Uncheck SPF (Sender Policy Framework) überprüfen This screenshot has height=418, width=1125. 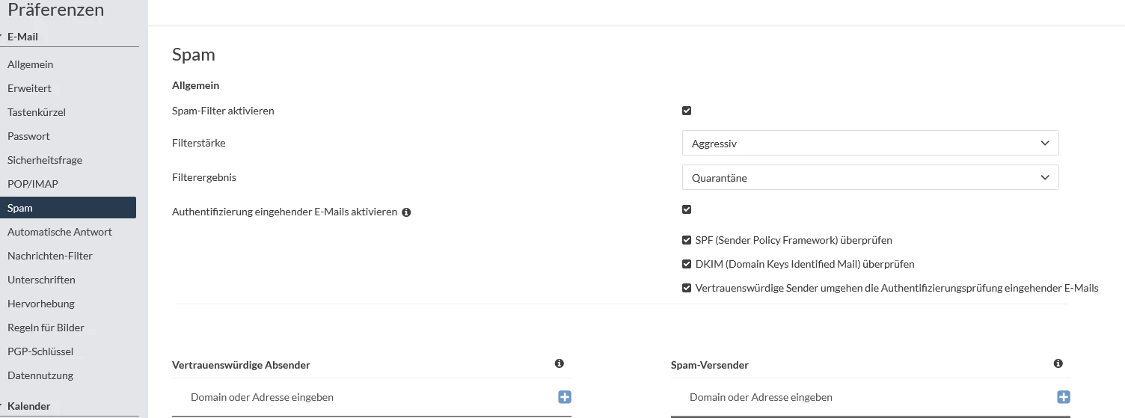click(687, 240)
